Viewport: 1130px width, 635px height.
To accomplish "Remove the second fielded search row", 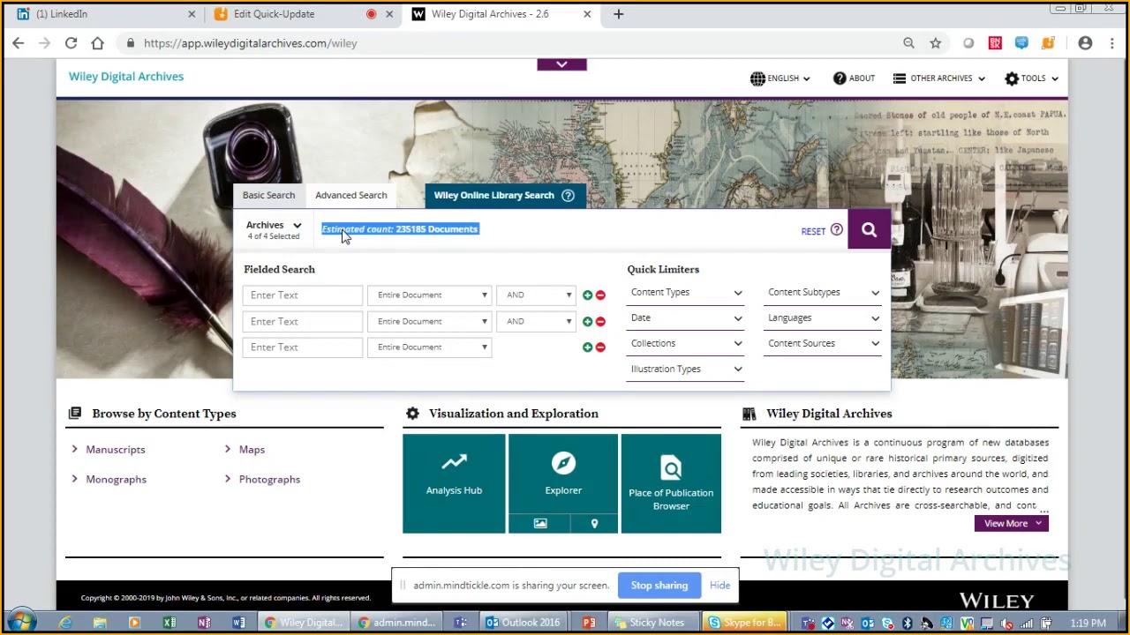I will point(600,322).
